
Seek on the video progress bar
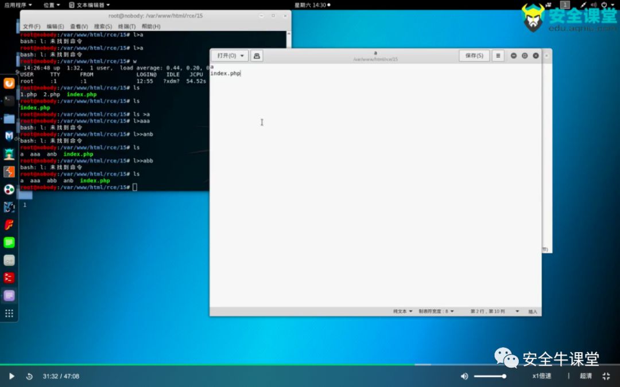(310, 365)
